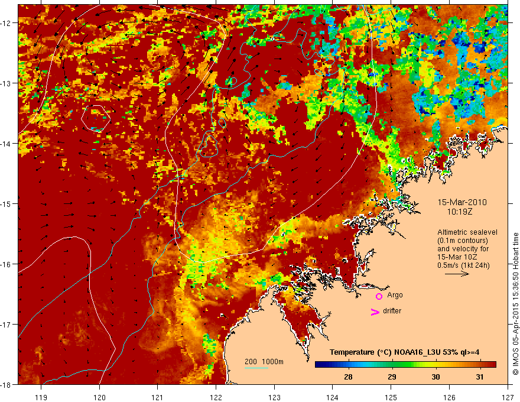The width and height of the screenshot is (520, 402).
Task: Click the longitude axis label 120
Action: tap(99, 397)
